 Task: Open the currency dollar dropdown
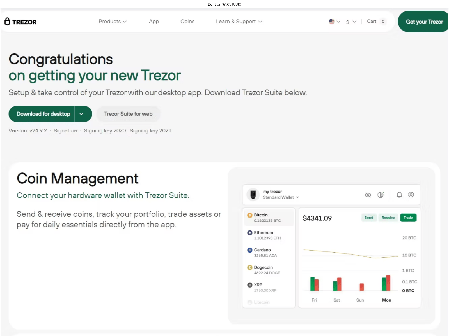pos(351,22)
